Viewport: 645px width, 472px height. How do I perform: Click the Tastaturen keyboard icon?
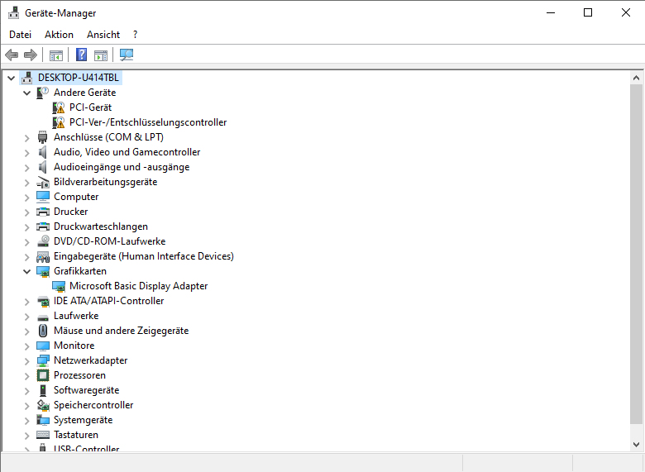(43, 435)
